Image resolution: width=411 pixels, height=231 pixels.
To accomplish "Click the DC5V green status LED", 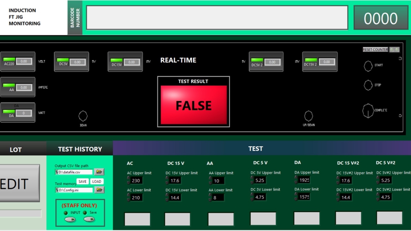I will pos(63,60).
